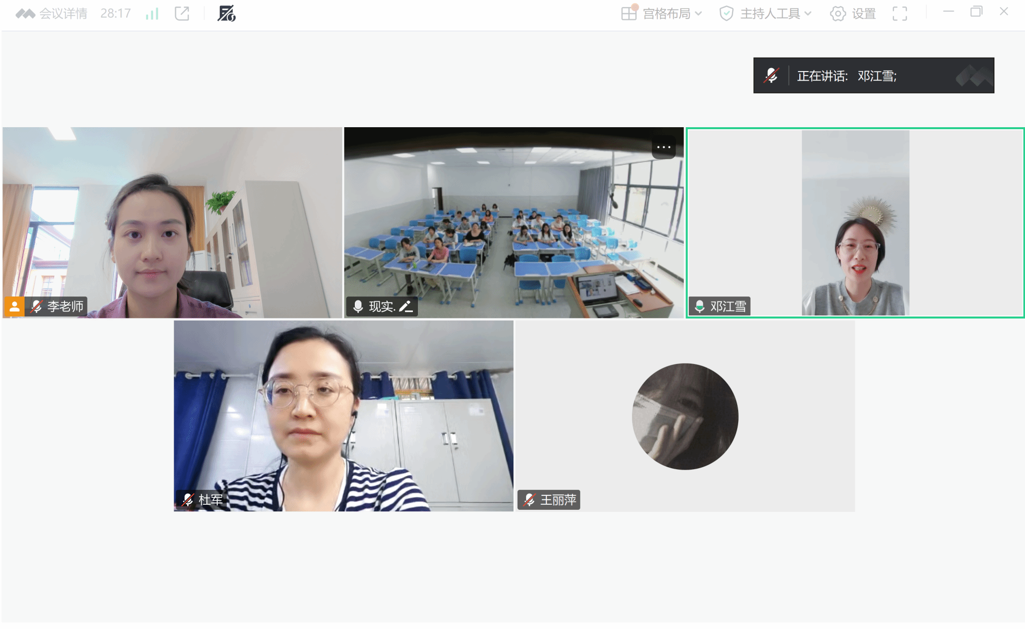Select the classroom video tile of 现实

click(514, 223)
